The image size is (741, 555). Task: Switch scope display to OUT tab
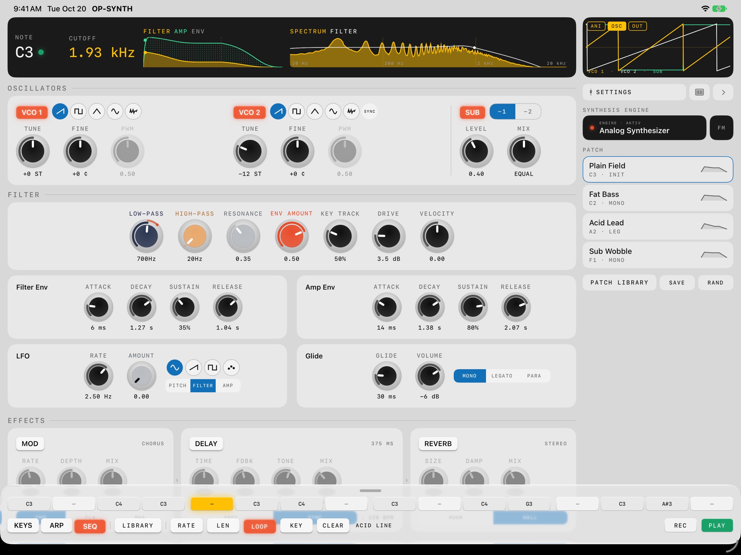[637, 26]
